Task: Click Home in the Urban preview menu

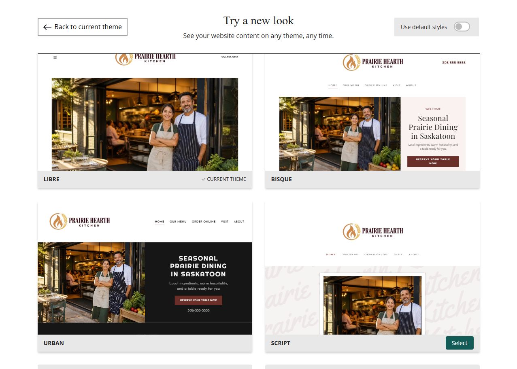Action: pos(160,222)
